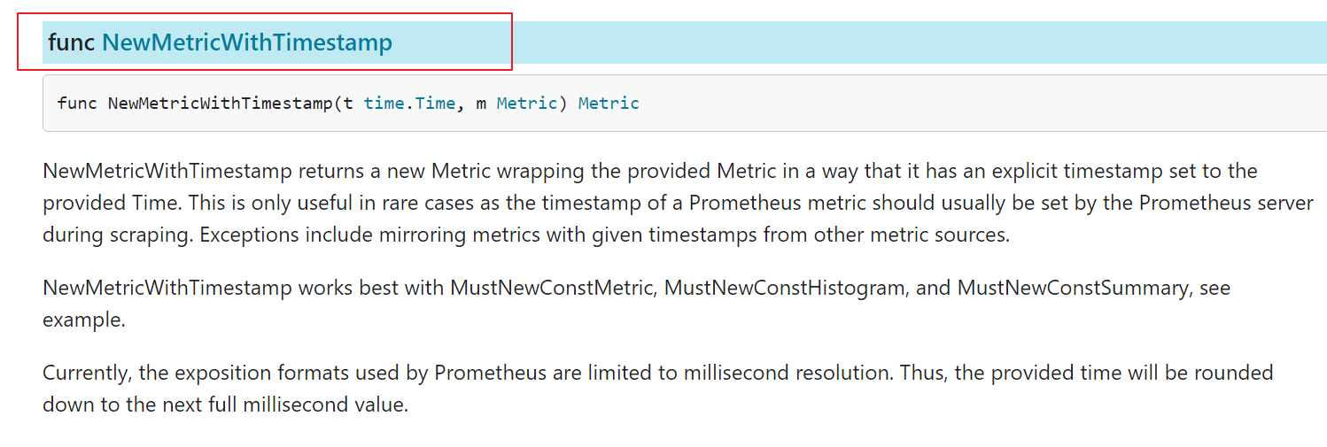The height and width of the screenshot is (447, 1327).
Task: Follow the Metric parameter type link
Action: [x=526, y=104]
